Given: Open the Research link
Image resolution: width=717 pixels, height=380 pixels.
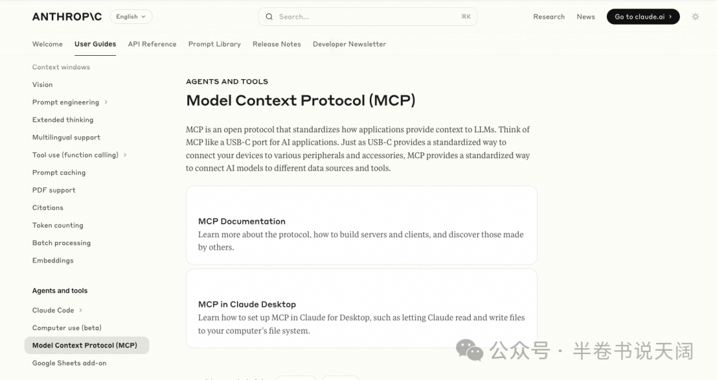Looking at the screenshot, I should click(x=548, y=17).
